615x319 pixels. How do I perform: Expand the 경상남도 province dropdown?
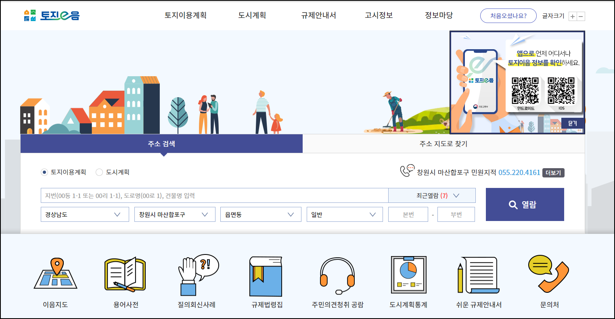tap(85, 215)
